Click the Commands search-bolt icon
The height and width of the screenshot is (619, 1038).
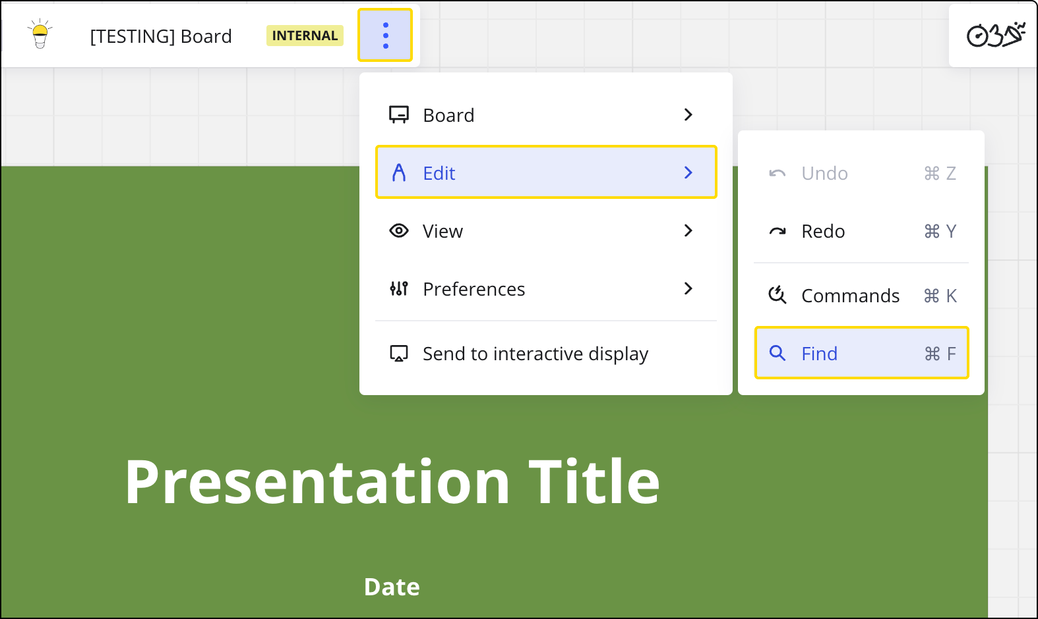[x=778, y=296]
